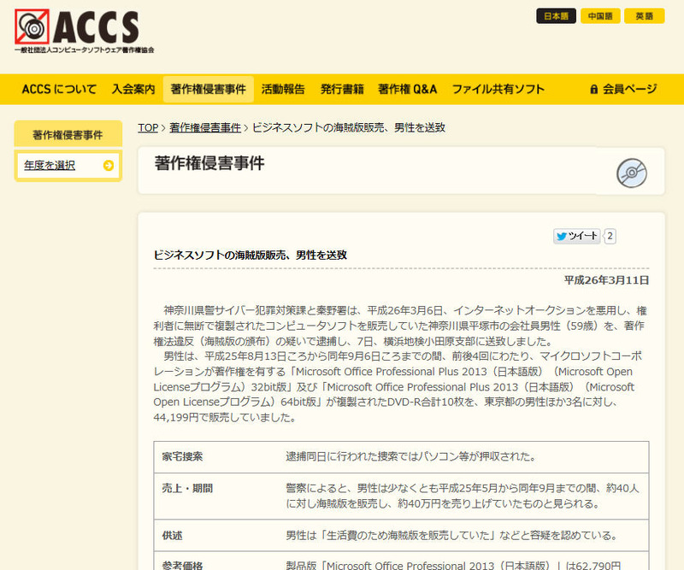Navigate to ファイル共有ソフト page
Viewport: 684px width, 570px height.
498,89
